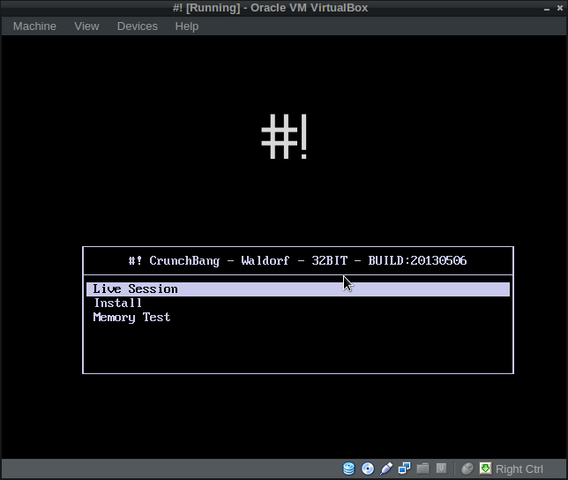
Task: Click the network adapters status icon
Action: pos(405,469)
